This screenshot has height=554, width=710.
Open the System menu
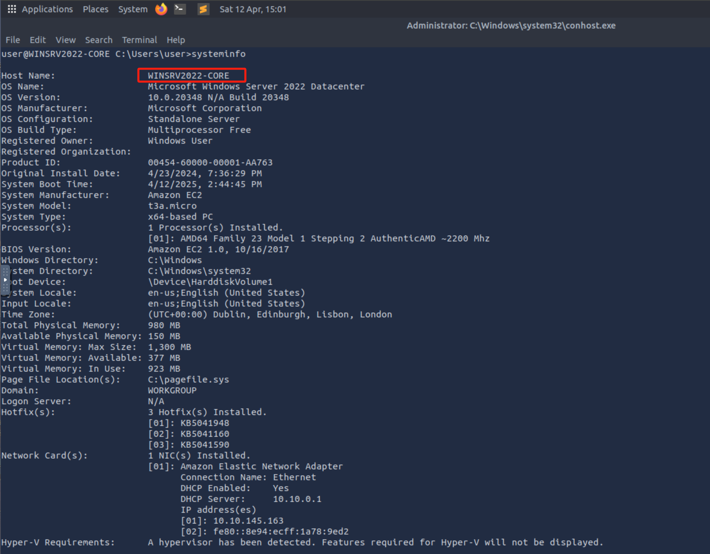[133, 9]
